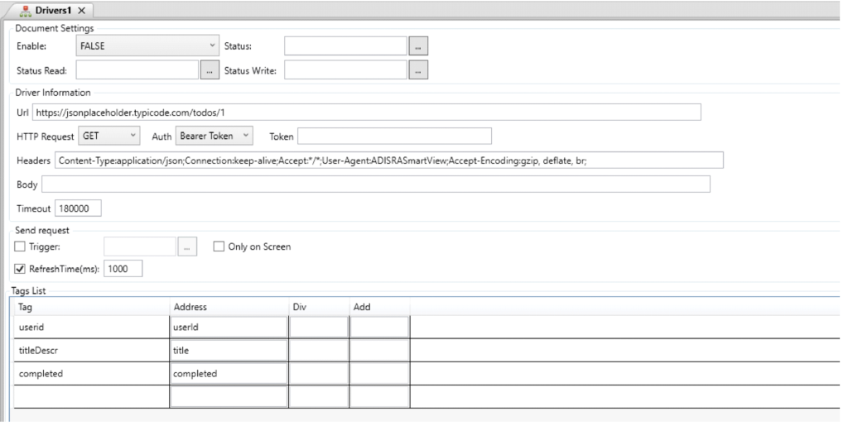The height and width of the screenshot is (426, 848).
Task: Click browse button next to Status Read
Action: (209, 71)
